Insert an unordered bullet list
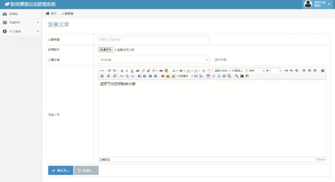The width and height of the screenshot is (335, 182). 196,71
